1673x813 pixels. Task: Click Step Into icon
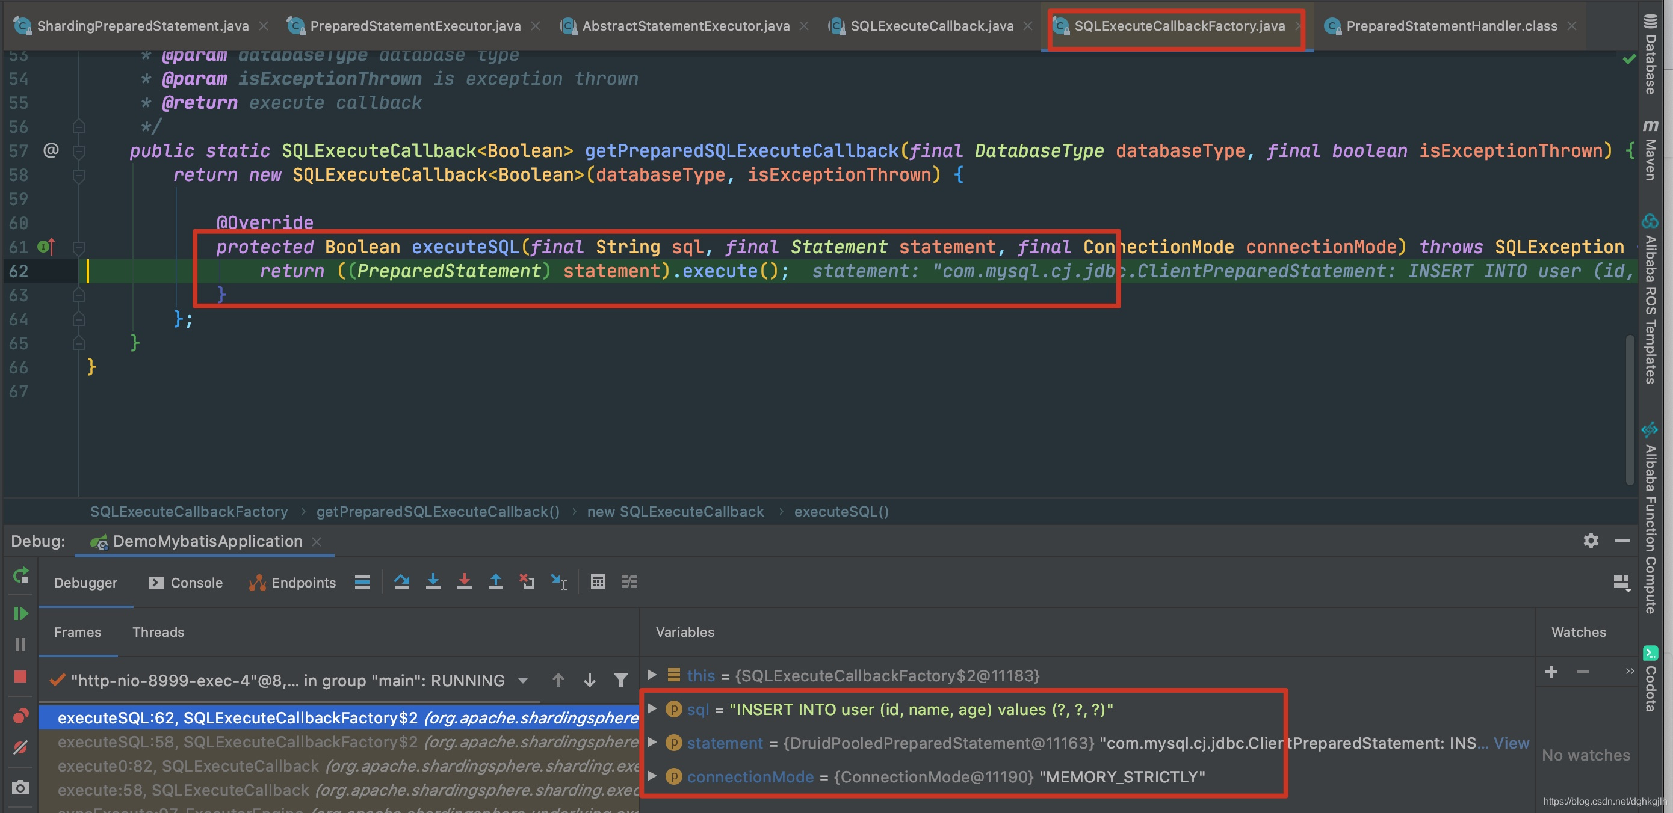[x=433, y=582]
